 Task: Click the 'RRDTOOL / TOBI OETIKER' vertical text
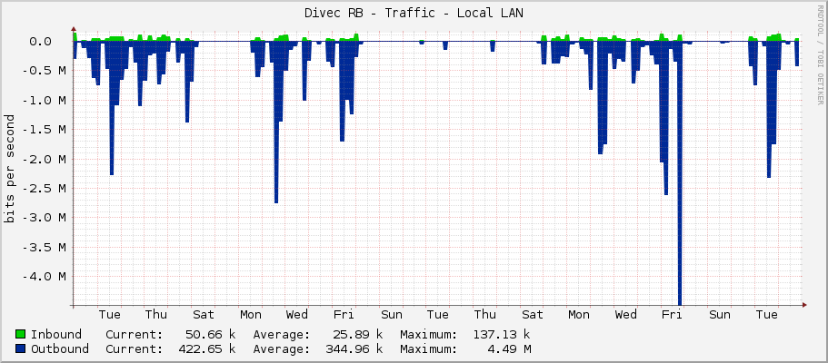coord(820,54)
